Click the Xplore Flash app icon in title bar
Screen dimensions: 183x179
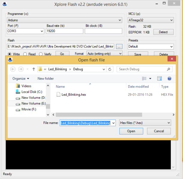point(4,4)
